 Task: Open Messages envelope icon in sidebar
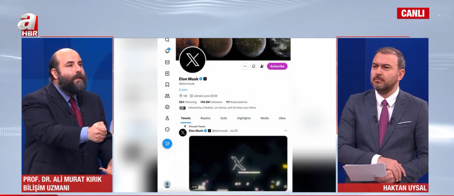167,62
